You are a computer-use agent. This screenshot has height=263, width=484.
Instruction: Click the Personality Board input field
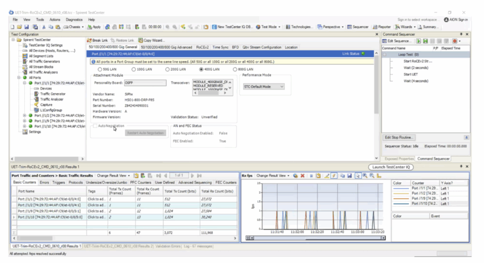(x=145, y=83)
